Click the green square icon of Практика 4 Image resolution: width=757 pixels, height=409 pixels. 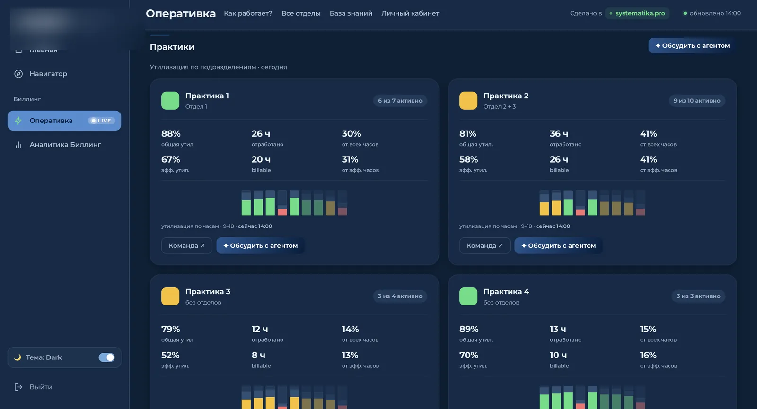coord(468,296)
